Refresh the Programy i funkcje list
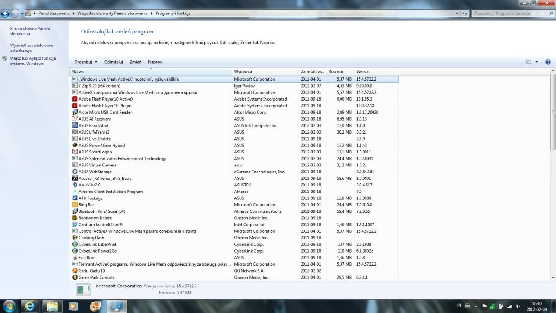 [465, 13]
